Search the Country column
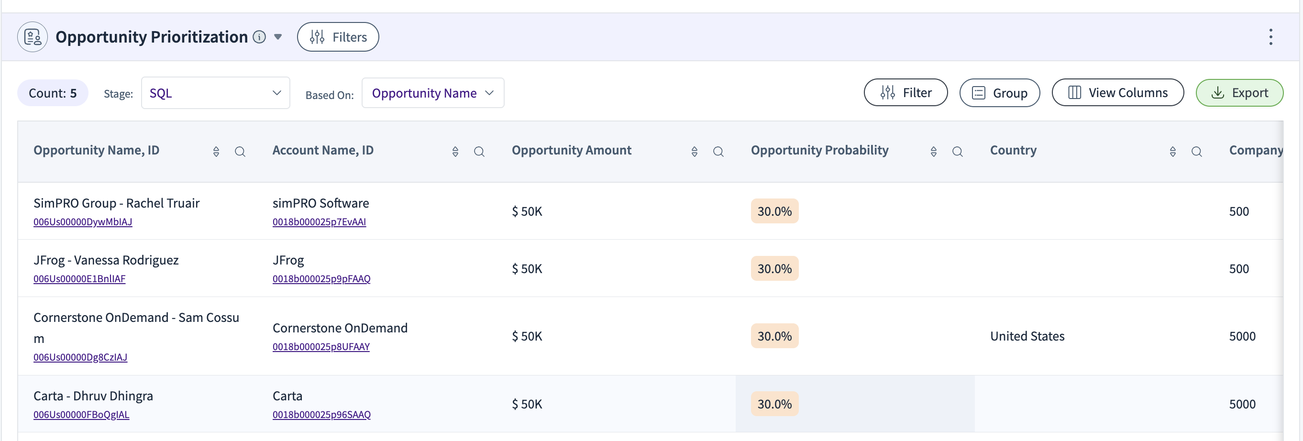The image size is (1303, 441). coord(1196,152)
